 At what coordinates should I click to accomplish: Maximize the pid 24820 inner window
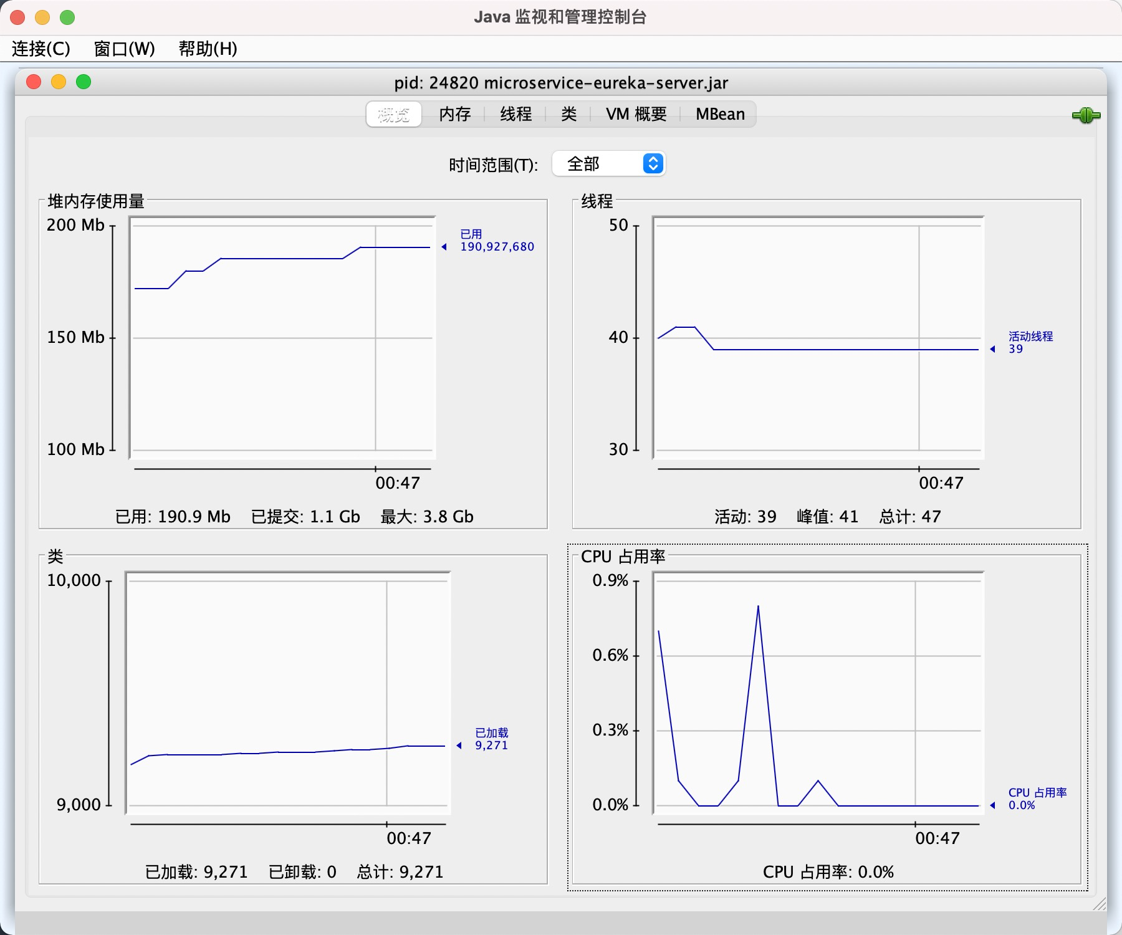(84, 82)
